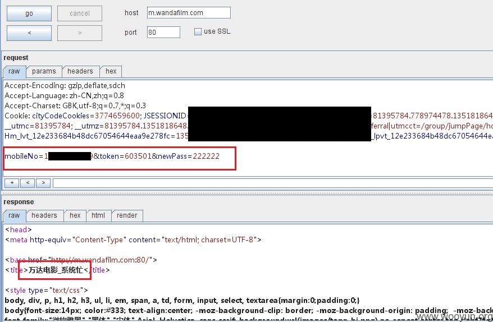This screenshot has height=322, width=493.
Task: Click the Accept-Charset header line
Action: [x=75, y=106]
